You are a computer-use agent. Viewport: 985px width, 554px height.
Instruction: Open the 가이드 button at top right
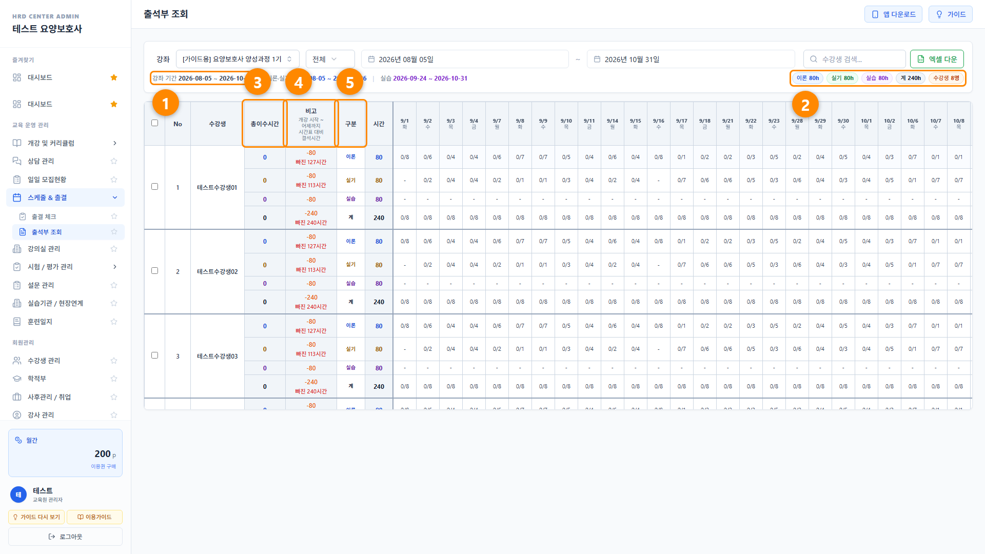[950, 14]
